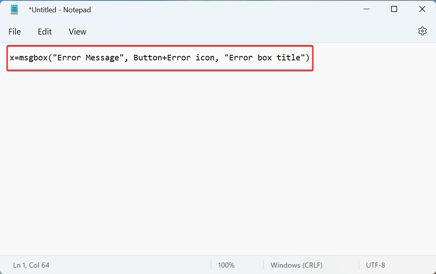Maximize the Notepad window
436x274 pixels.
point(394,9)
